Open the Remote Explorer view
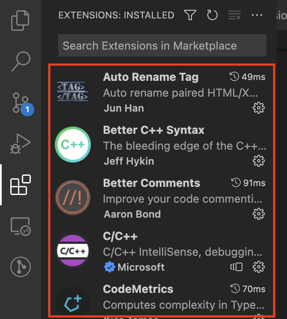 click(x=21, y=227)
